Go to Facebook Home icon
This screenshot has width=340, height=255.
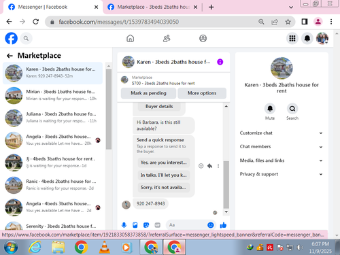pyautogui.click(x=130, y=39)
